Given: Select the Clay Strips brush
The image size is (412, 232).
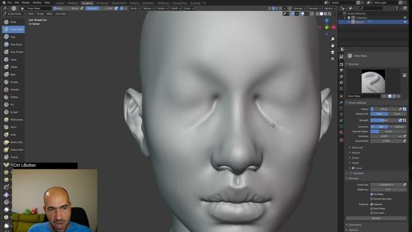Looking at the screenshot, I should (14, 44).
